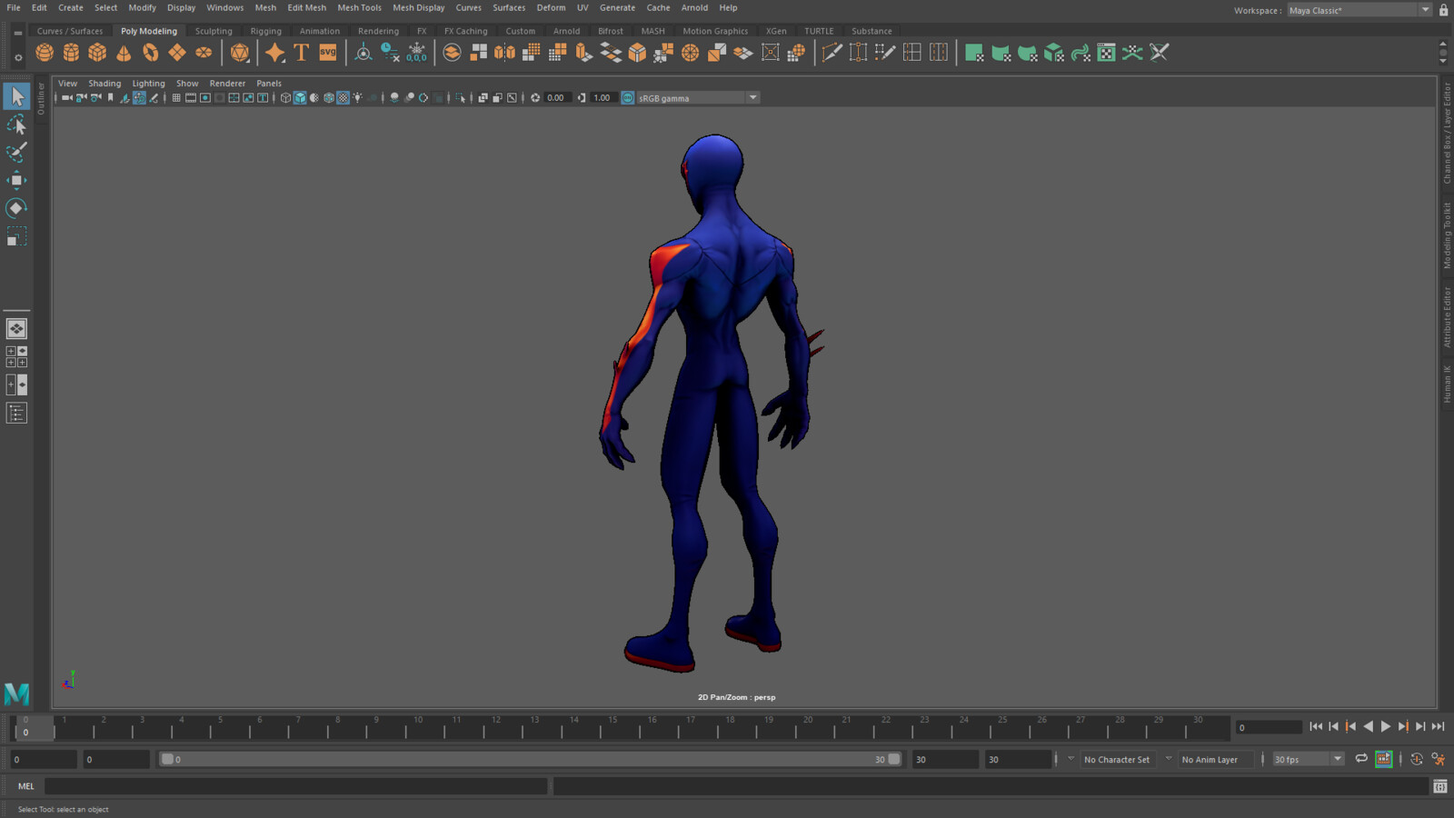Click the Freeze Transformations 0,0,0 icon
This screenshot has width=1454, height=818.
pos(416,53)
